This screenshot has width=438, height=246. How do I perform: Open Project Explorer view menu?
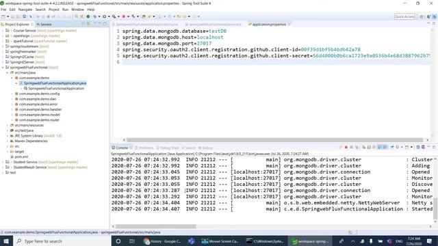94,24
